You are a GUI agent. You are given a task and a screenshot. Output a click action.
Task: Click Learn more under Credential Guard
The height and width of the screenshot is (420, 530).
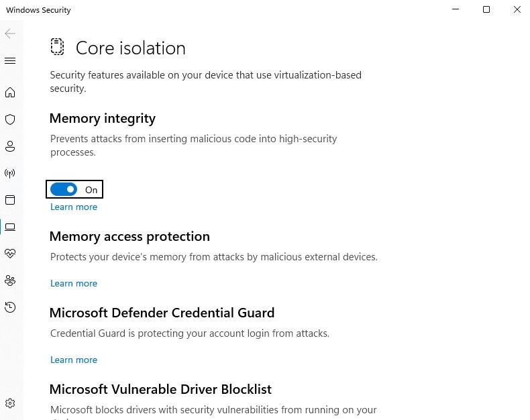point(74,360)
